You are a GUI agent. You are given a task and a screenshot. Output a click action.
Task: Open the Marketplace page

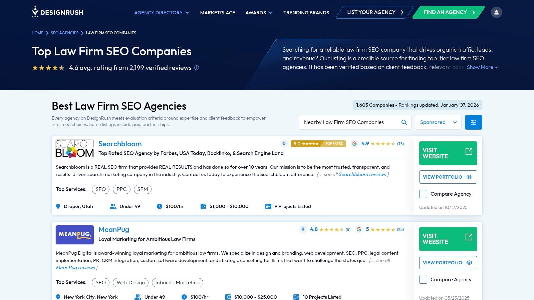click(217, 12)
